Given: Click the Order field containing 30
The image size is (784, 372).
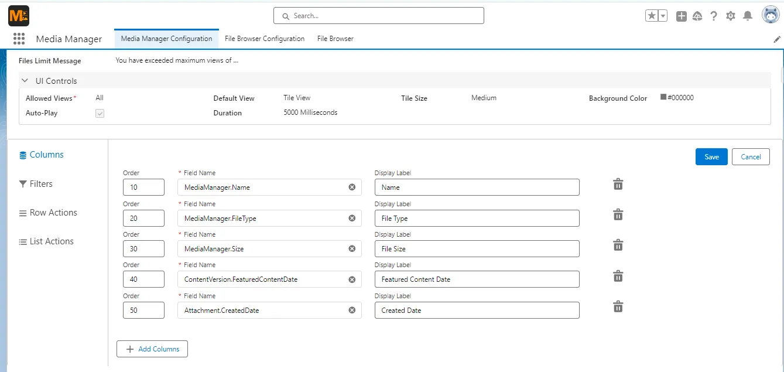Looking at the screenshot, I should point(143,248).
